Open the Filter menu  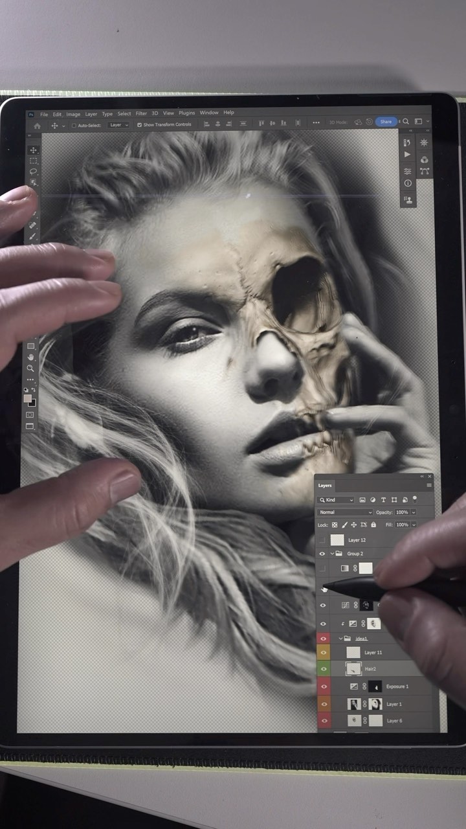tap(141, 114)
